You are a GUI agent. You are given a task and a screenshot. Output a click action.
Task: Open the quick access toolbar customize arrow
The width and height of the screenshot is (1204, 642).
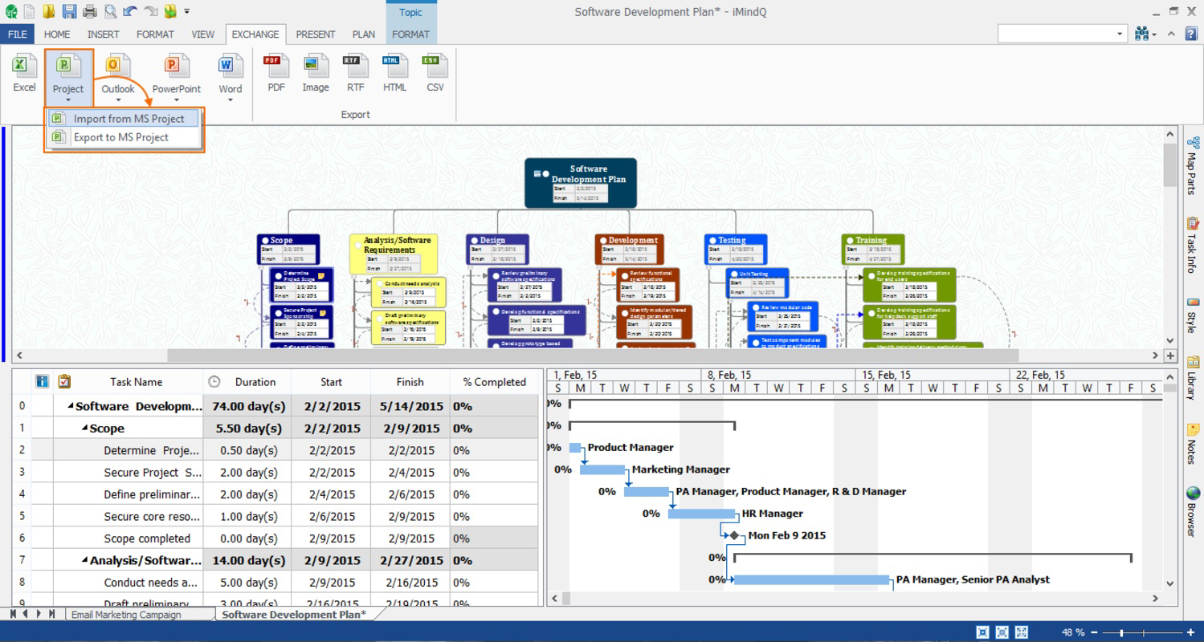187,11
